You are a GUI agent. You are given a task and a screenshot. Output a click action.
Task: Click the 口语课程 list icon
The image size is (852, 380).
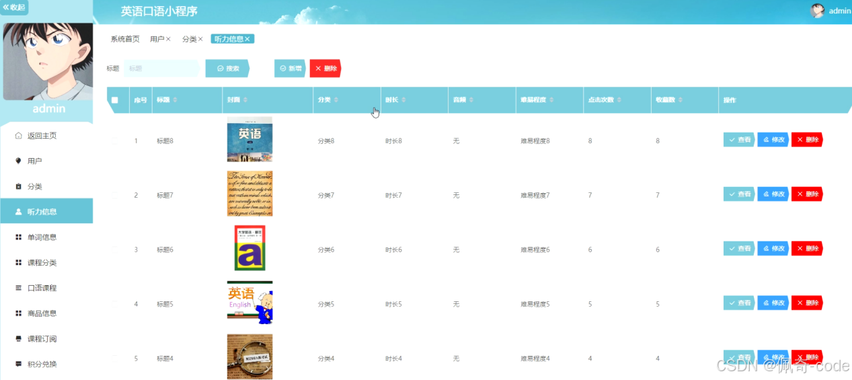[19, 288]
